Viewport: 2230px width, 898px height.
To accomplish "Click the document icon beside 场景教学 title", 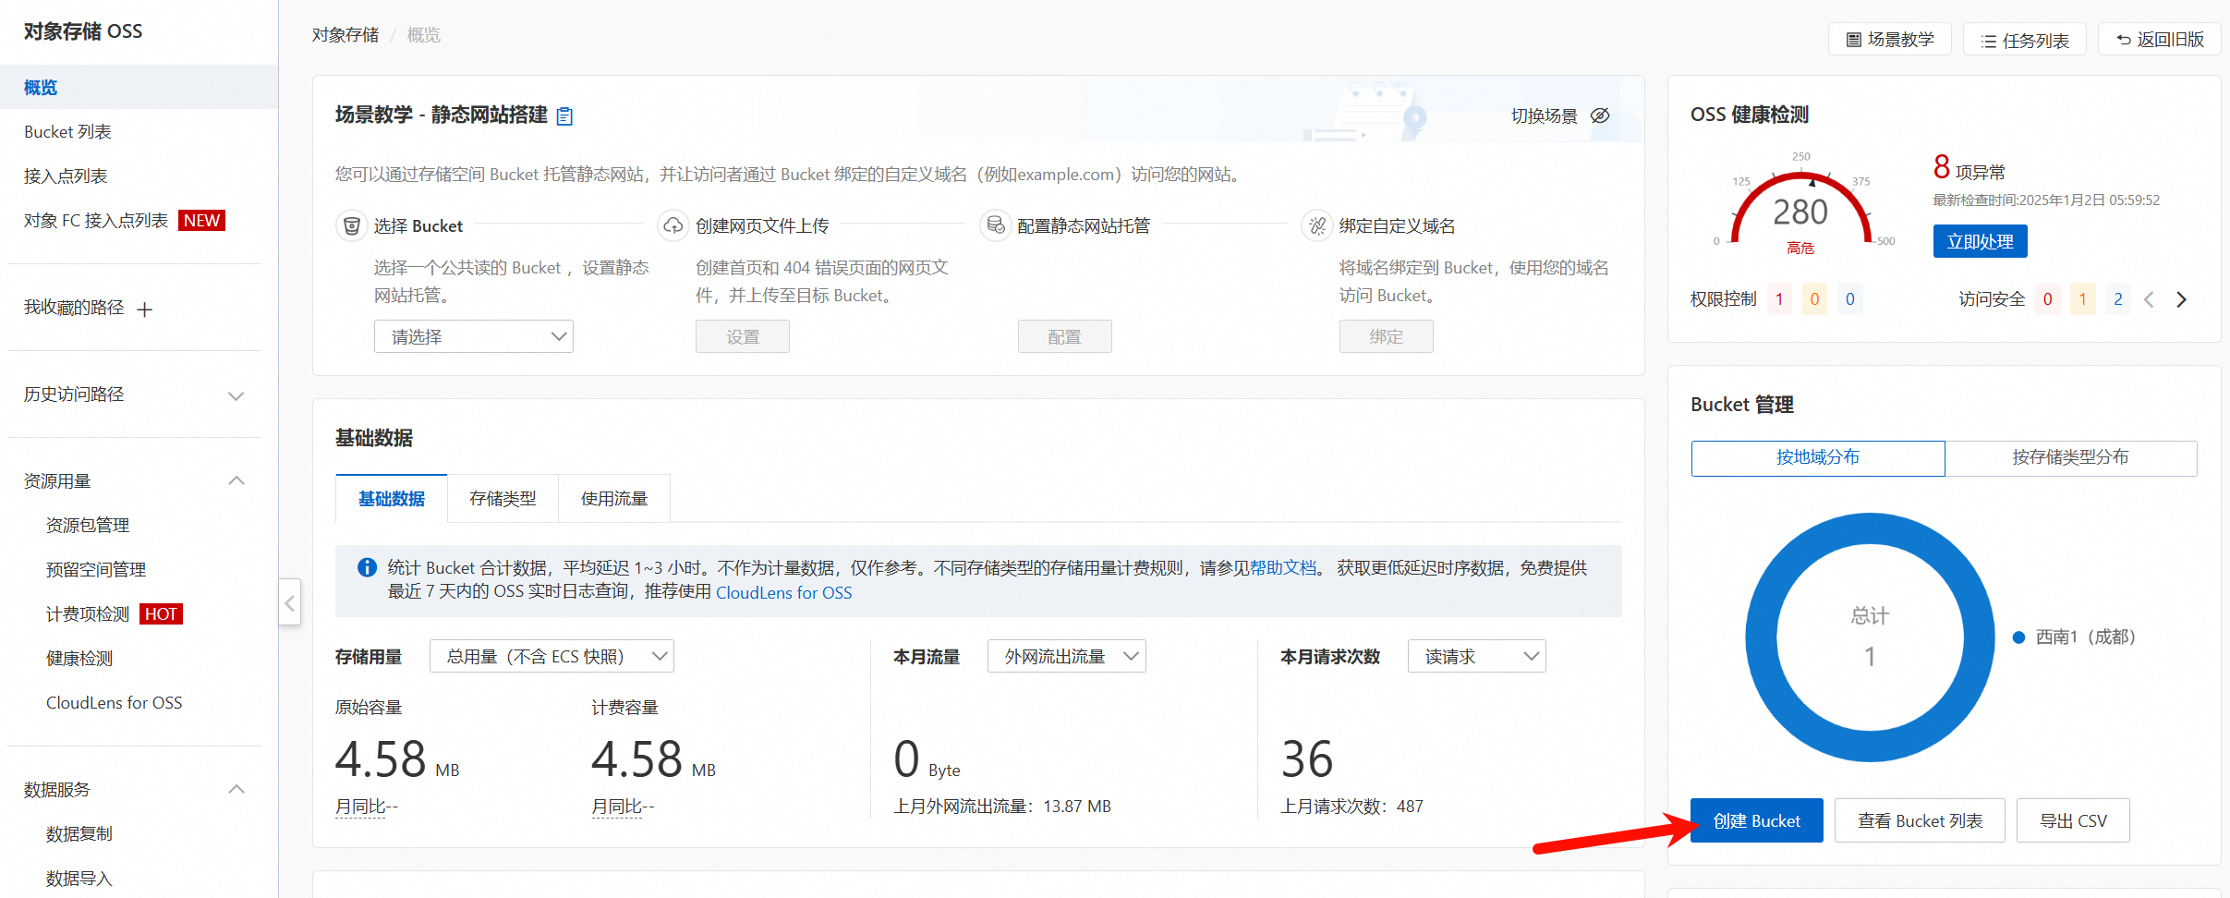I will tap(564, 116).
